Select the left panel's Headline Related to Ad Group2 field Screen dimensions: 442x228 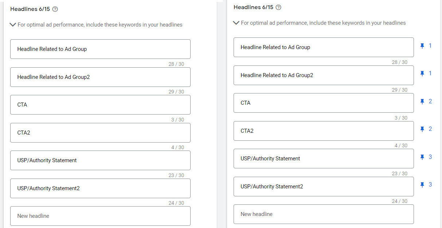100,77
